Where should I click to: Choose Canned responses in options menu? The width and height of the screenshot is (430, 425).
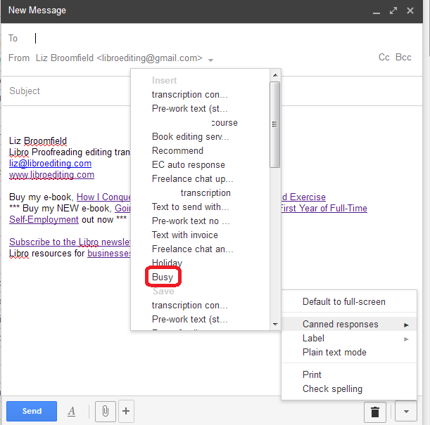[340, 325]
